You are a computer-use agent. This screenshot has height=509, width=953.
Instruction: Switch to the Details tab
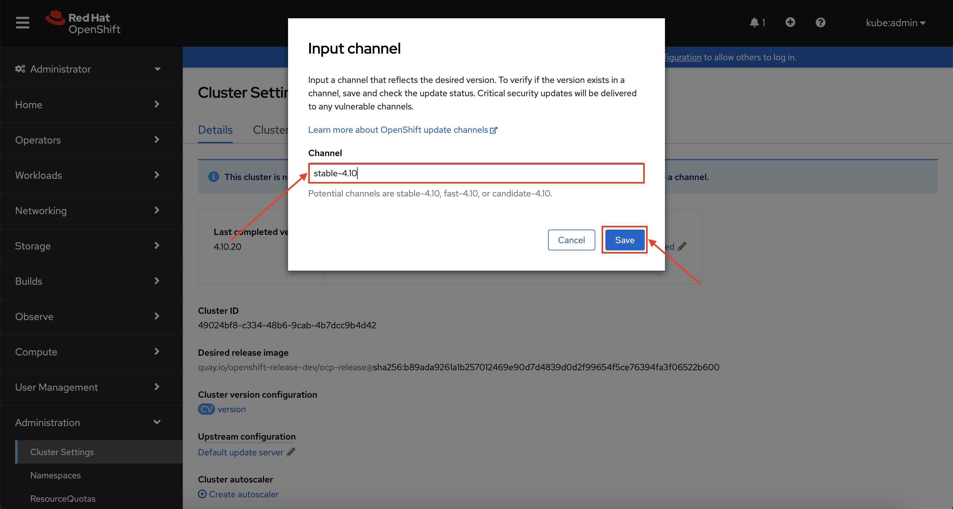(215, 130)
